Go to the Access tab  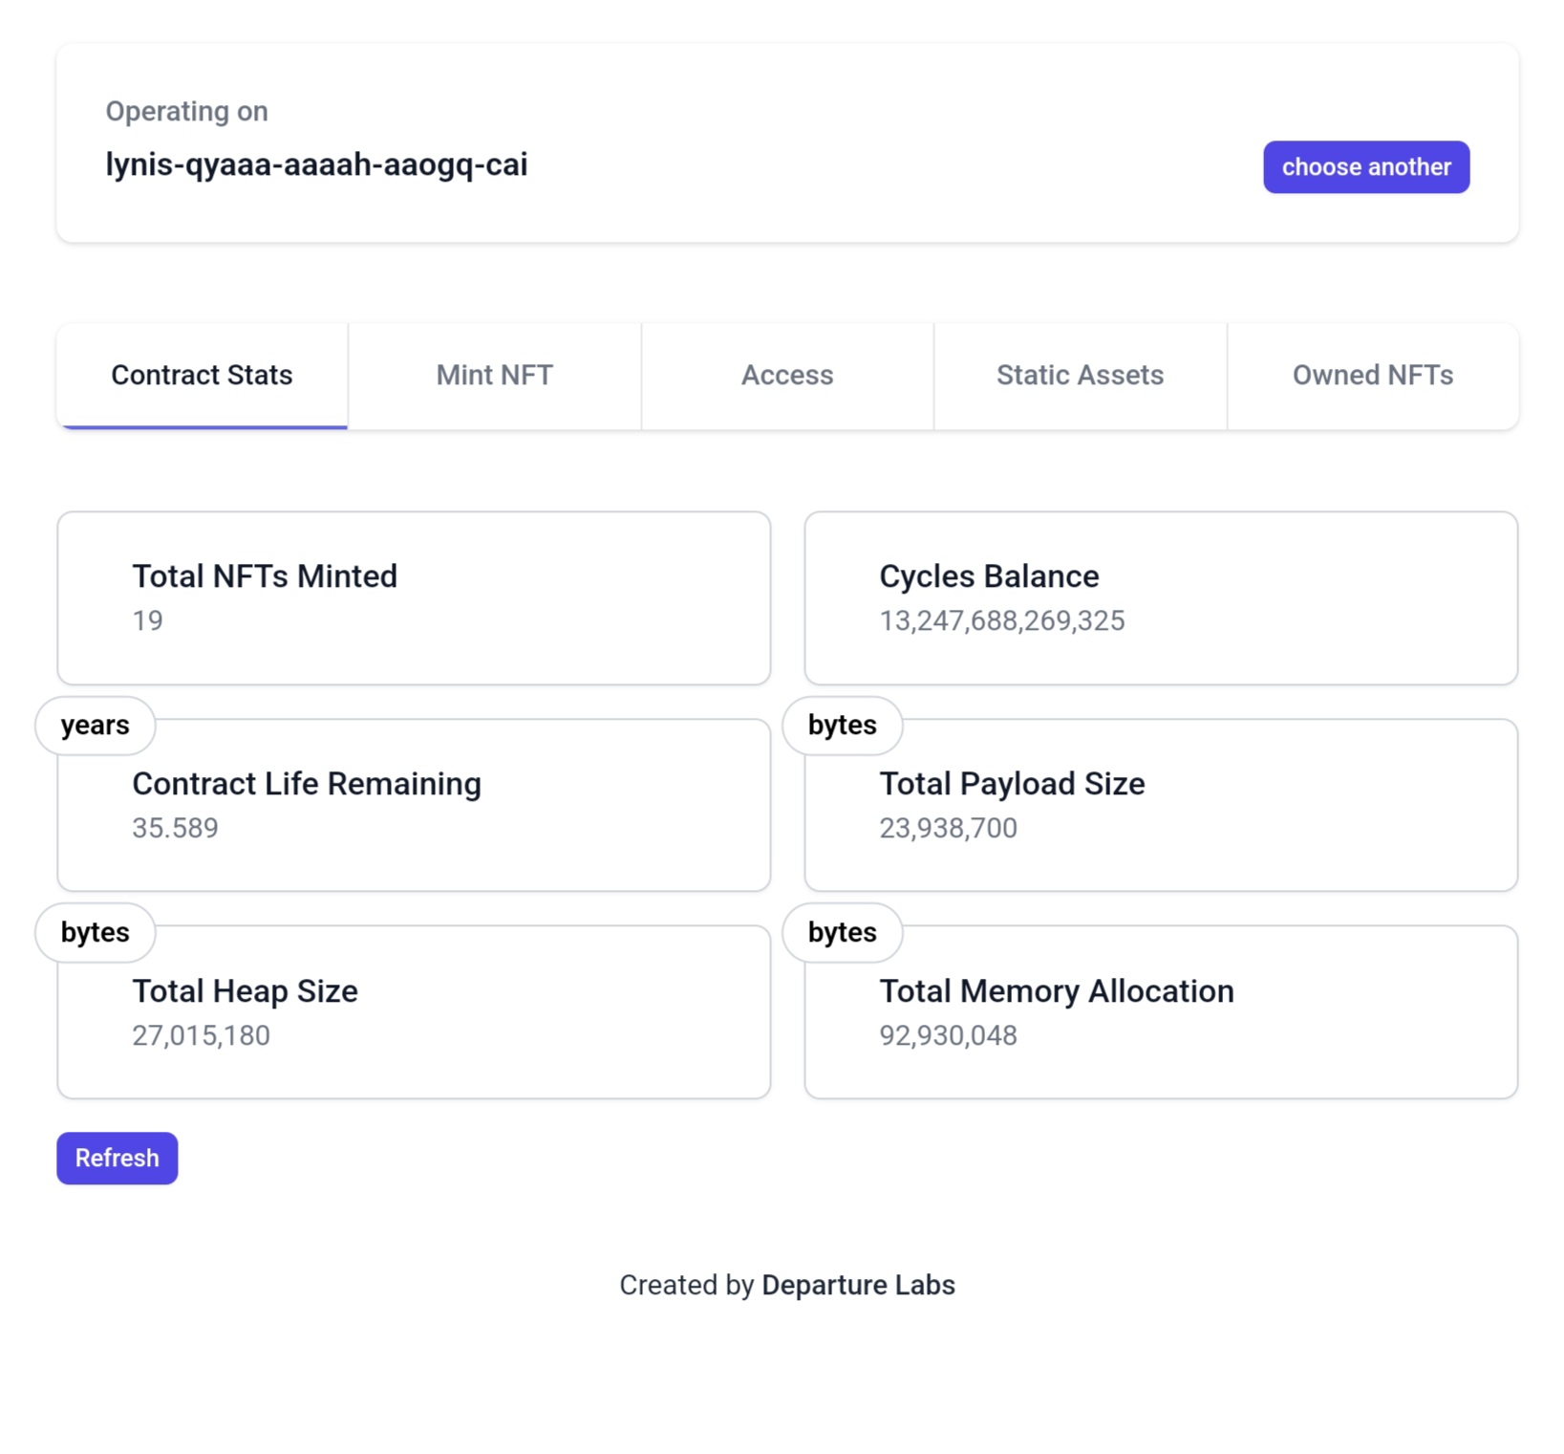click(x=786, y=376)
